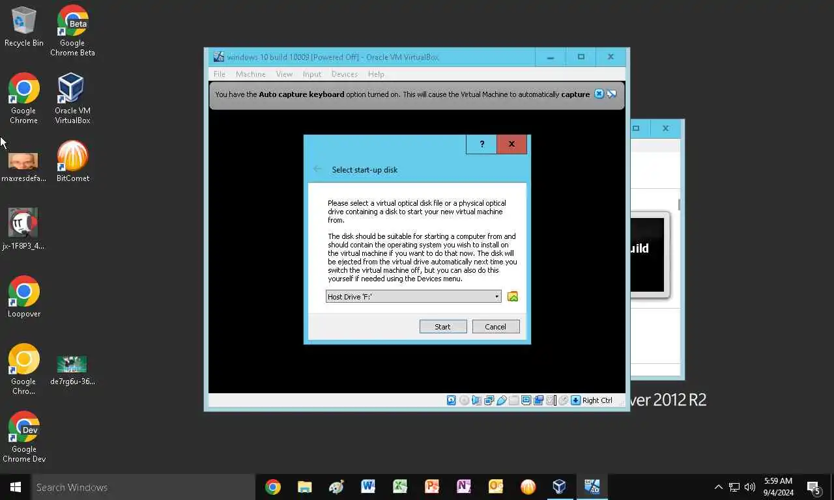Image resolution: width=834 pixels, height=500 pixels.
Task: Click the VM preview thumbnail in background window
Action: [x=650, y=255]
